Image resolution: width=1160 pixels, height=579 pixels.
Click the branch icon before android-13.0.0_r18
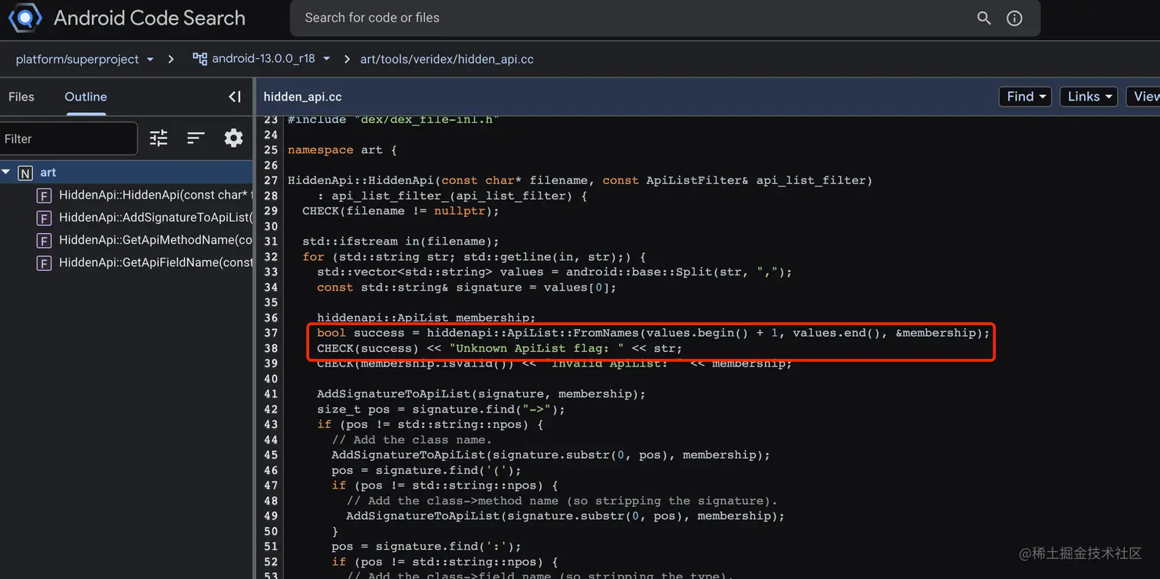(x=200, y=58)
